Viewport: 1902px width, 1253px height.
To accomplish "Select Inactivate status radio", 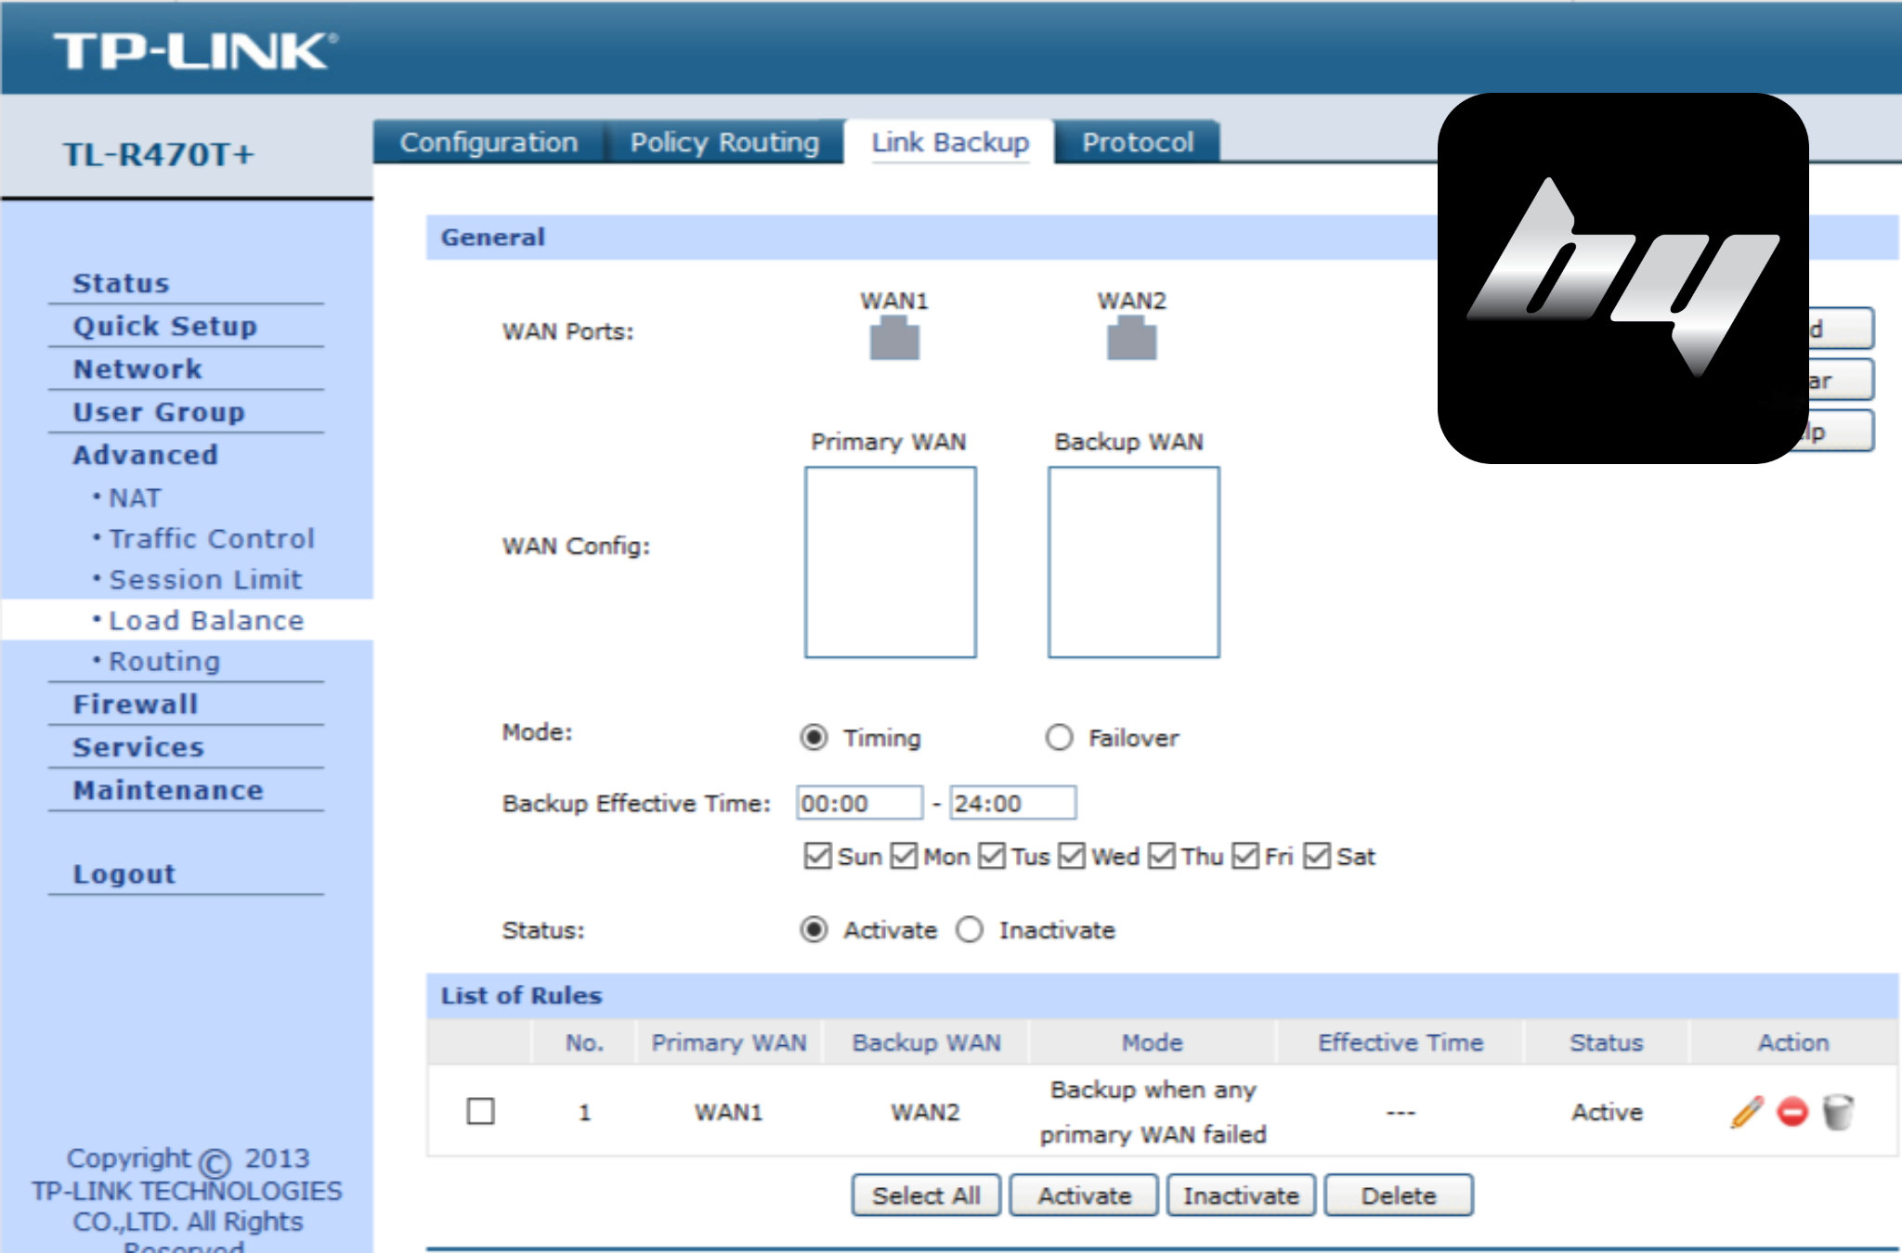I will point(970,929).
